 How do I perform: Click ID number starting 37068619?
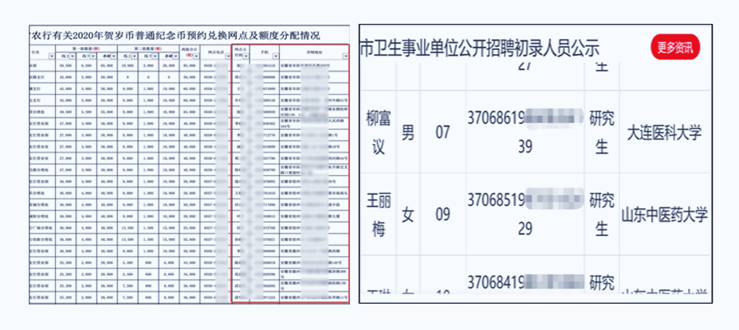(x=525, y=132)
